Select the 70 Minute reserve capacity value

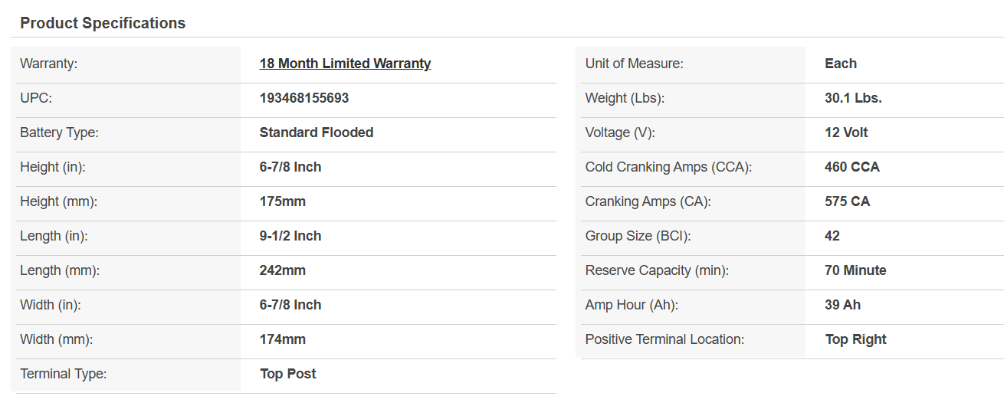pos(856,270)
